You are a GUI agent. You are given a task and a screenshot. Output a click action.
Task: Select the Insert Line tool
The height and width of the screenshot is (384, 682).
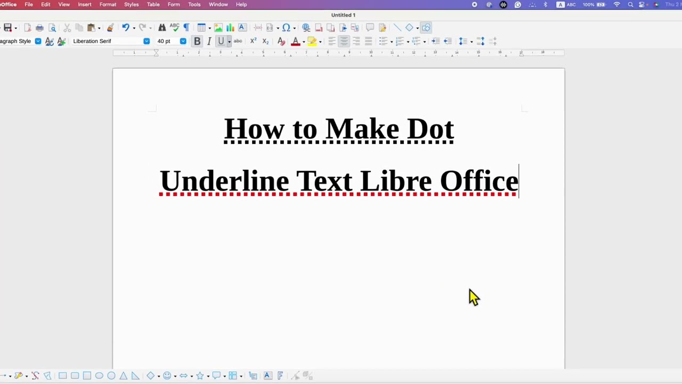[x=397, y=28]
